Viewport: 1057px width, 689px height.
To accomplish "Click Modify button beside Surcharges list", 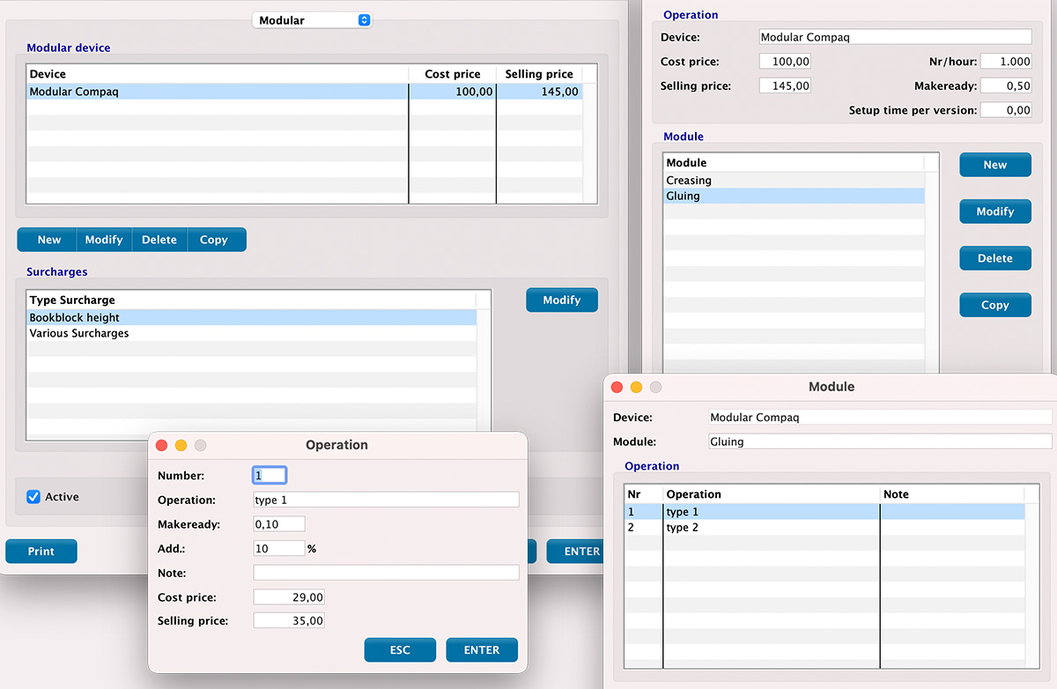I will [x=561, y=300].
